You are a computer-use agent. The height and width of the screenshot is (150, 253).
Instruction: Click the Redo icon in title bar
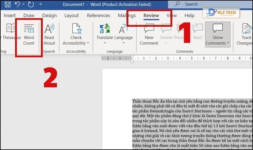[31, 4]
